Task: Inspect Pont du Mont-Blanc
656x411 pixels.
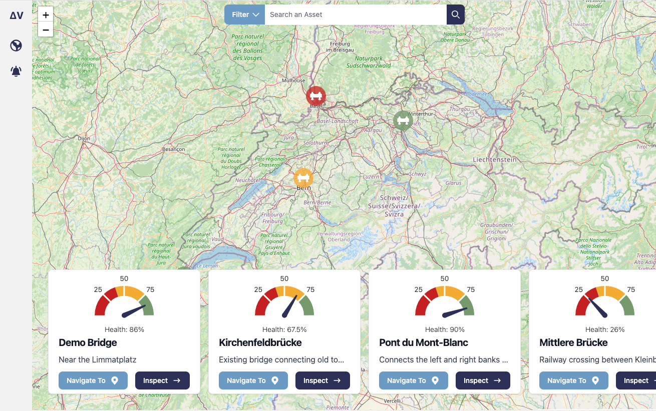Action: (x=483, y=380)
